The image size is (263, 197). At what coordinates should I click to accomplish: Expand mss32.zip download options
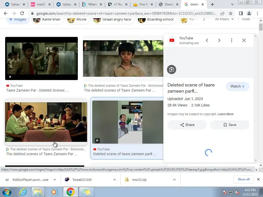pyautogui.click(x=174, y=180)
